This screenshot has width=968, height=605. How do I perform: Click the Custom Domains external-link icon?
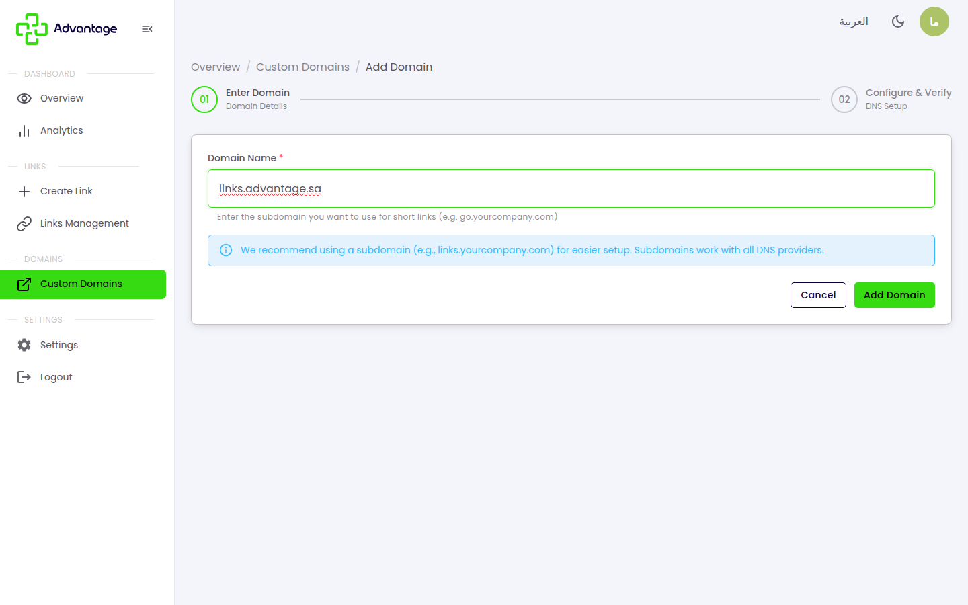pos(24,284)
